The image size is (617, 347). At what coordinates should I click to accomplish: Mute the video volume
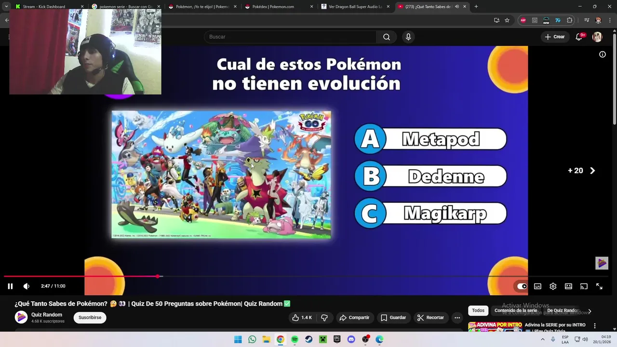27,286
